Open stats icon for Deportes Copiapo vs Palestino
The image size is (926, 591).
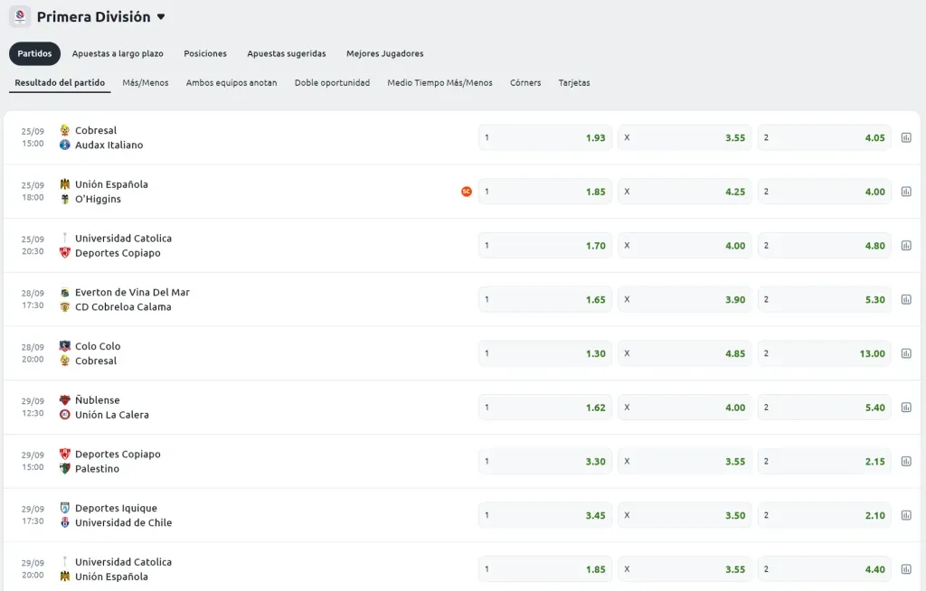coord(906,461)
